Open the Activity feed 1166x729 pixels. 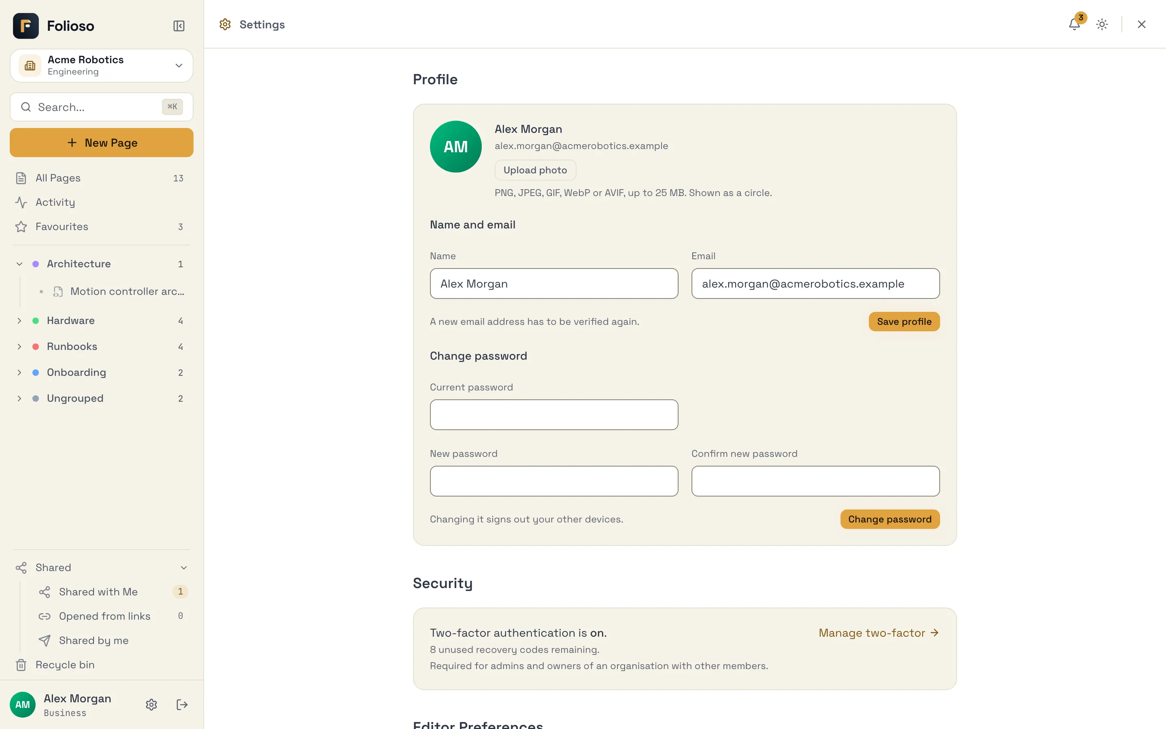tap(102, 202)
